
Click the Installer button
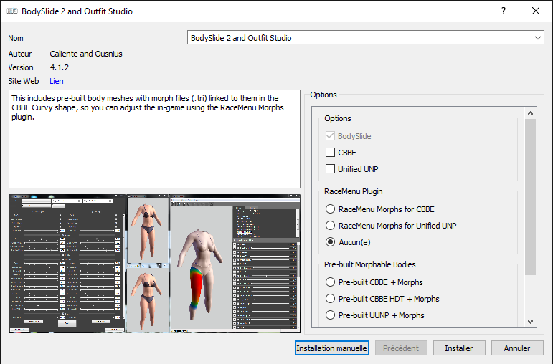(x=459, y=348)
